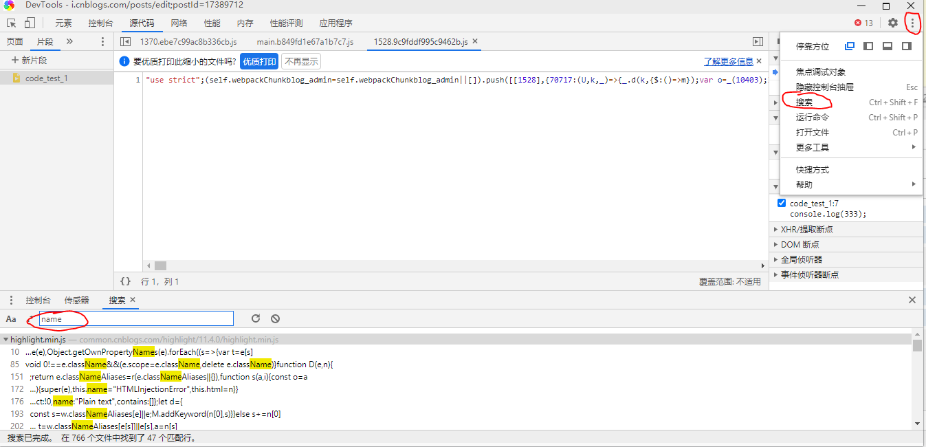The image size is (926, 447).
Task: Open the 更多工具 submenu
Action: click(x=851, y=147)
